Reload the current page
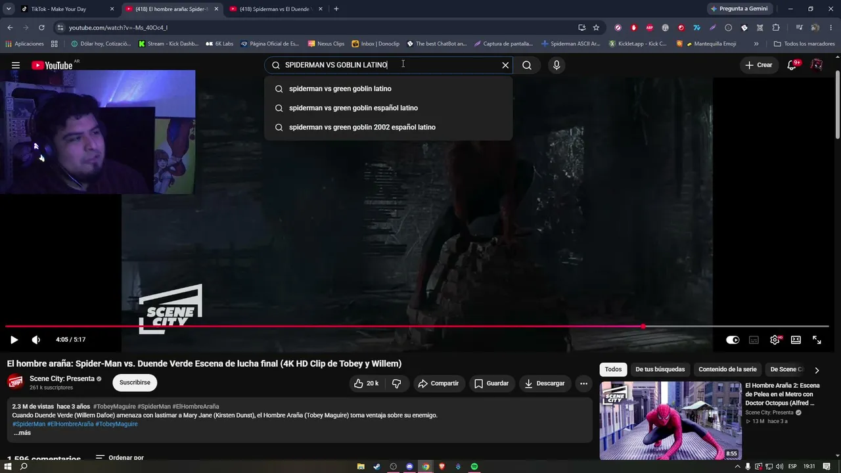 [41, 28]
